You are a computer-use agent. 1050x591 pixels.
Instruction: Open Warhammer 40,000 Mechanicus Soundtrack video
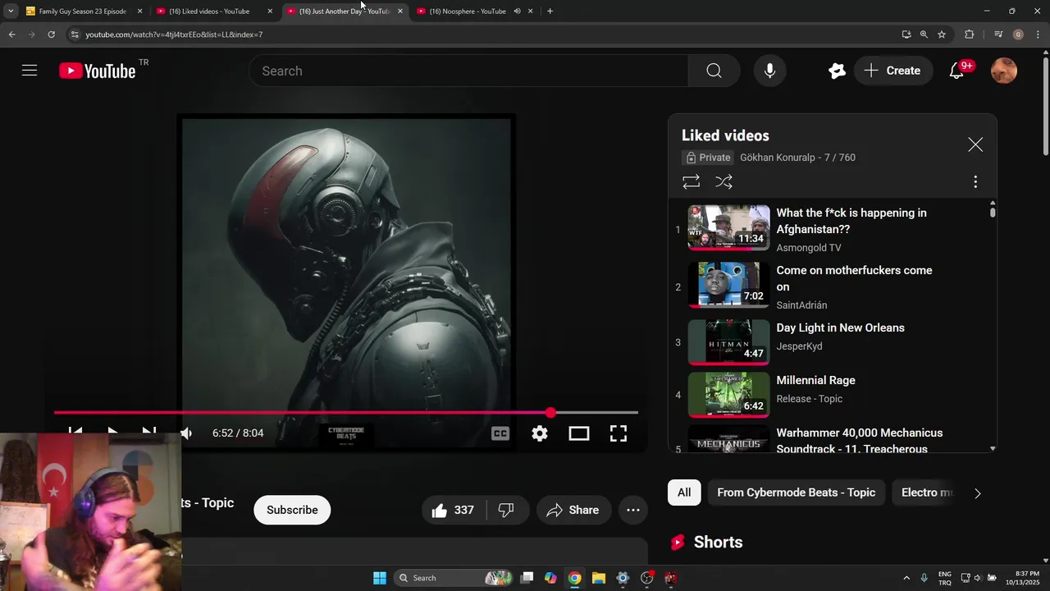click(x=859, y=441)
